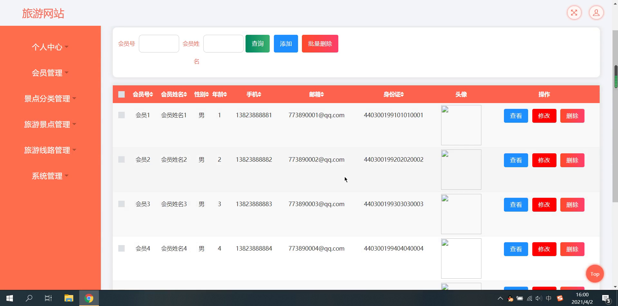Image resolution: width=618 pixels, height=306 pixels.
Task: Open the user profile icon
Action: 596,13
